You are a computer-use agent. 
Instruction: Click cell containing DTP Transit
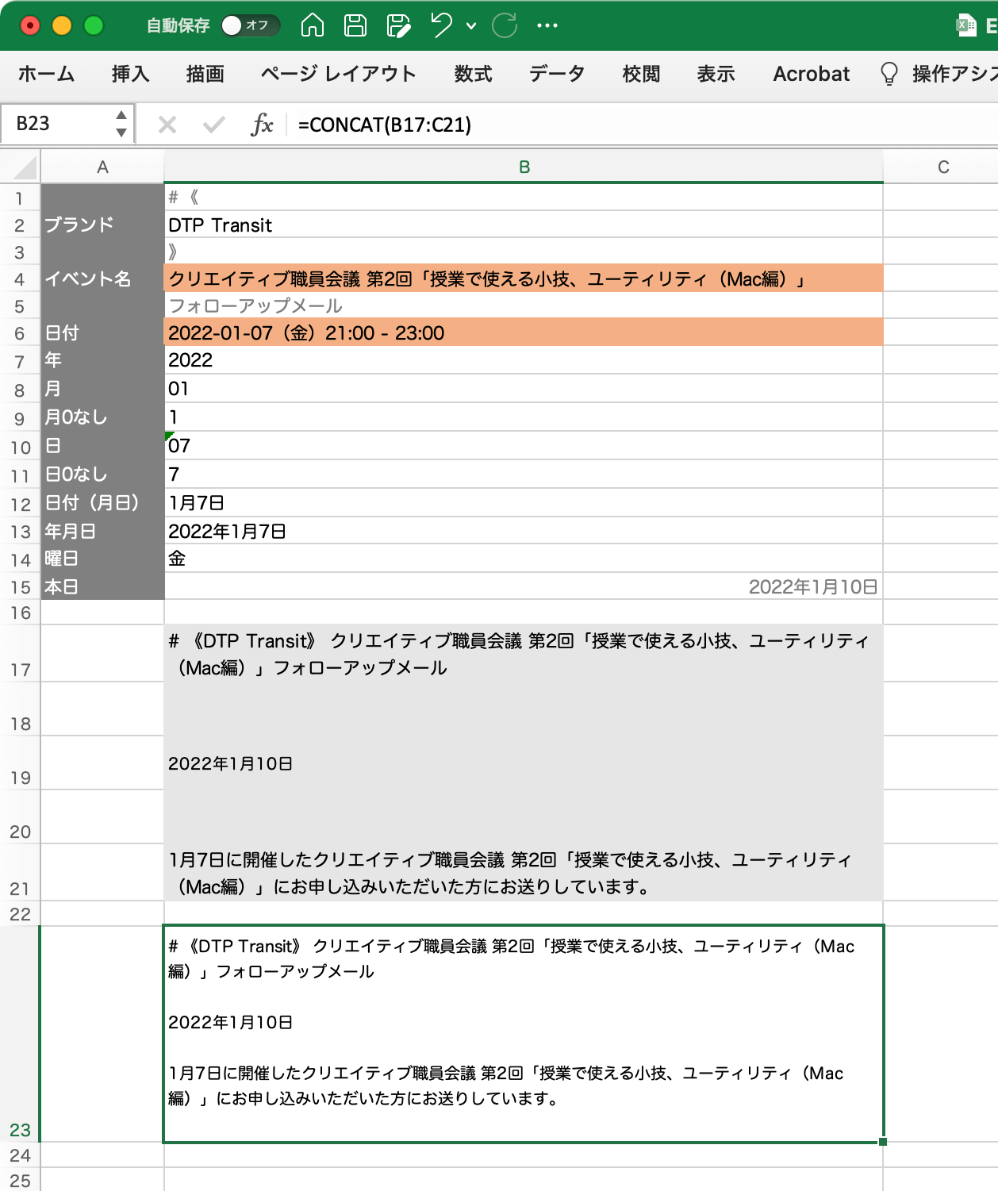(x=524, y=225)
